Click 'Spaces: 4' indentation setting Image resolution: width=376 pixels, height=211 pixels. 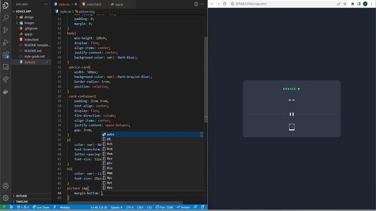(116, 207)
